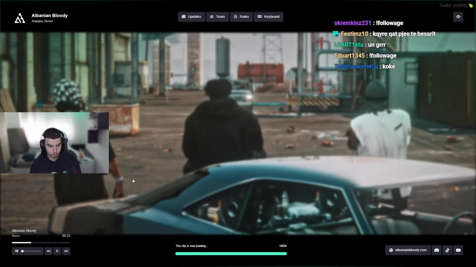The width and height of the screenshot is (476, 267).
Task: Open the Team tab
Action: point(217,17)
